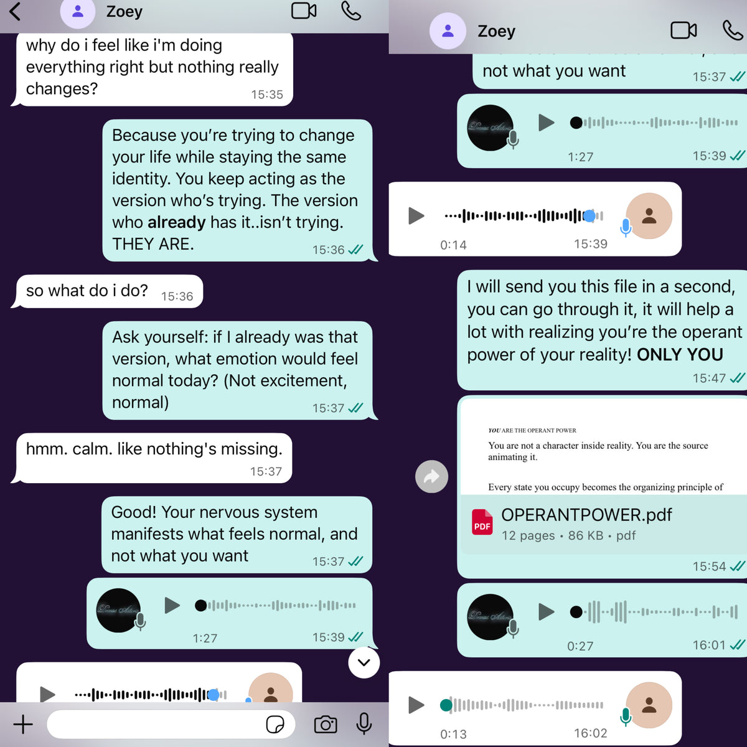This screenshot has width=747, height=747.
Task: Play the 1:27 voice message in the left chat
Action: point(172,605)
